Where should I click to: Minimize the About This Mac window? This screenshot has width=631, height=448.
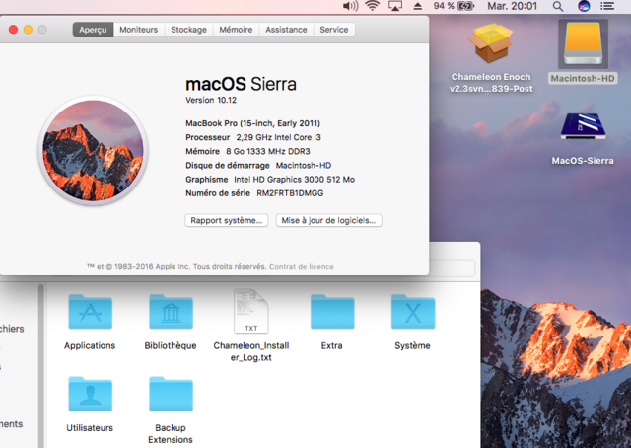28,30
